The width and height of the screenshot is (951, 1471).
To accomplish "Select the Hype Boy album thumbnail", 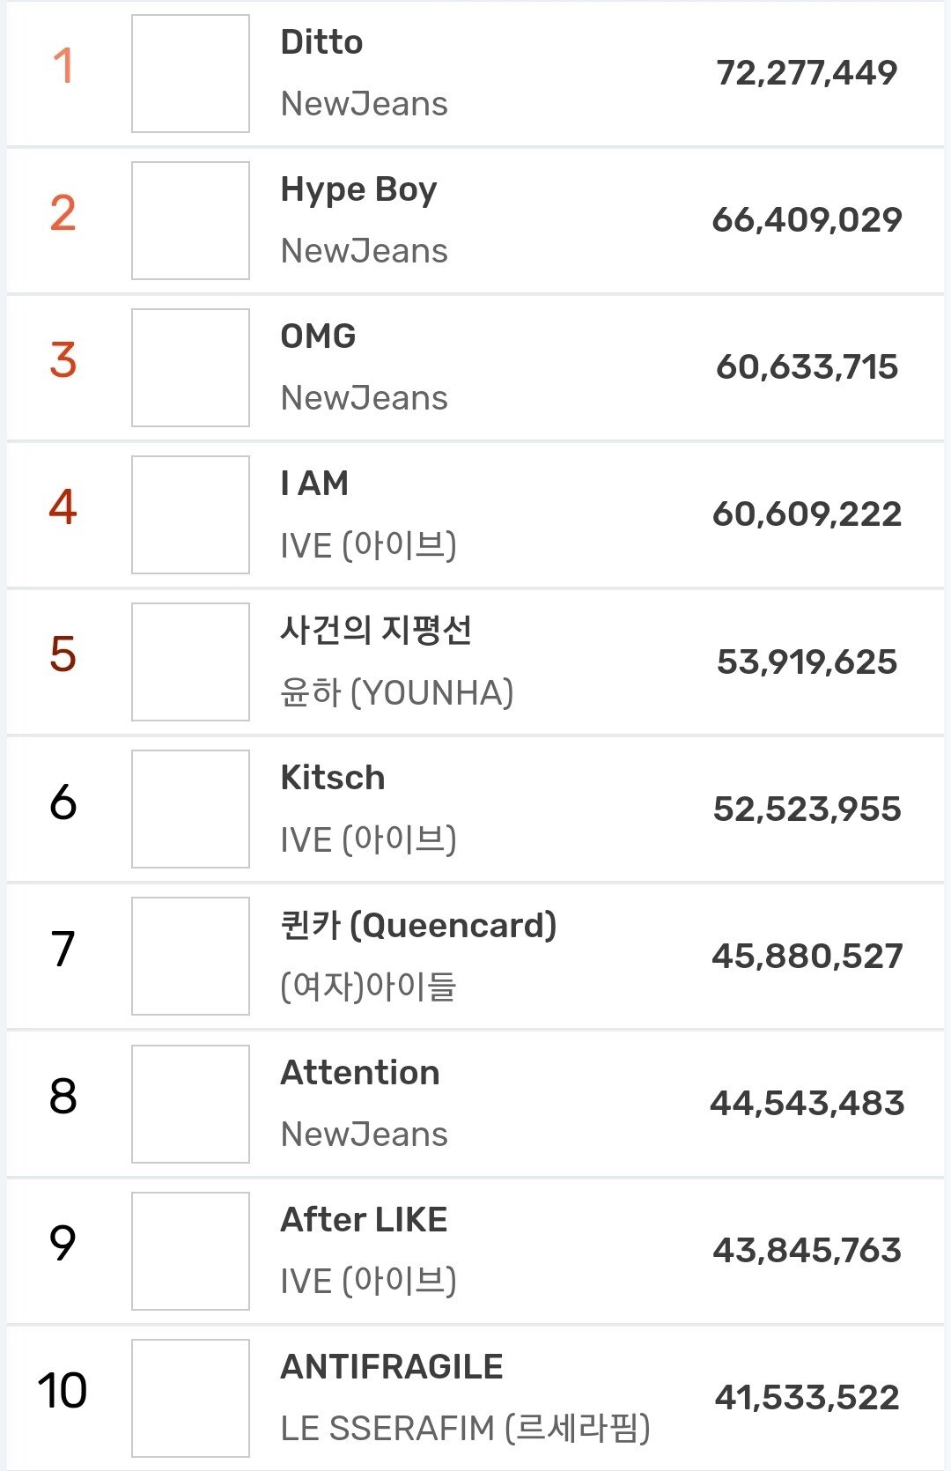I will pos(190,220).
